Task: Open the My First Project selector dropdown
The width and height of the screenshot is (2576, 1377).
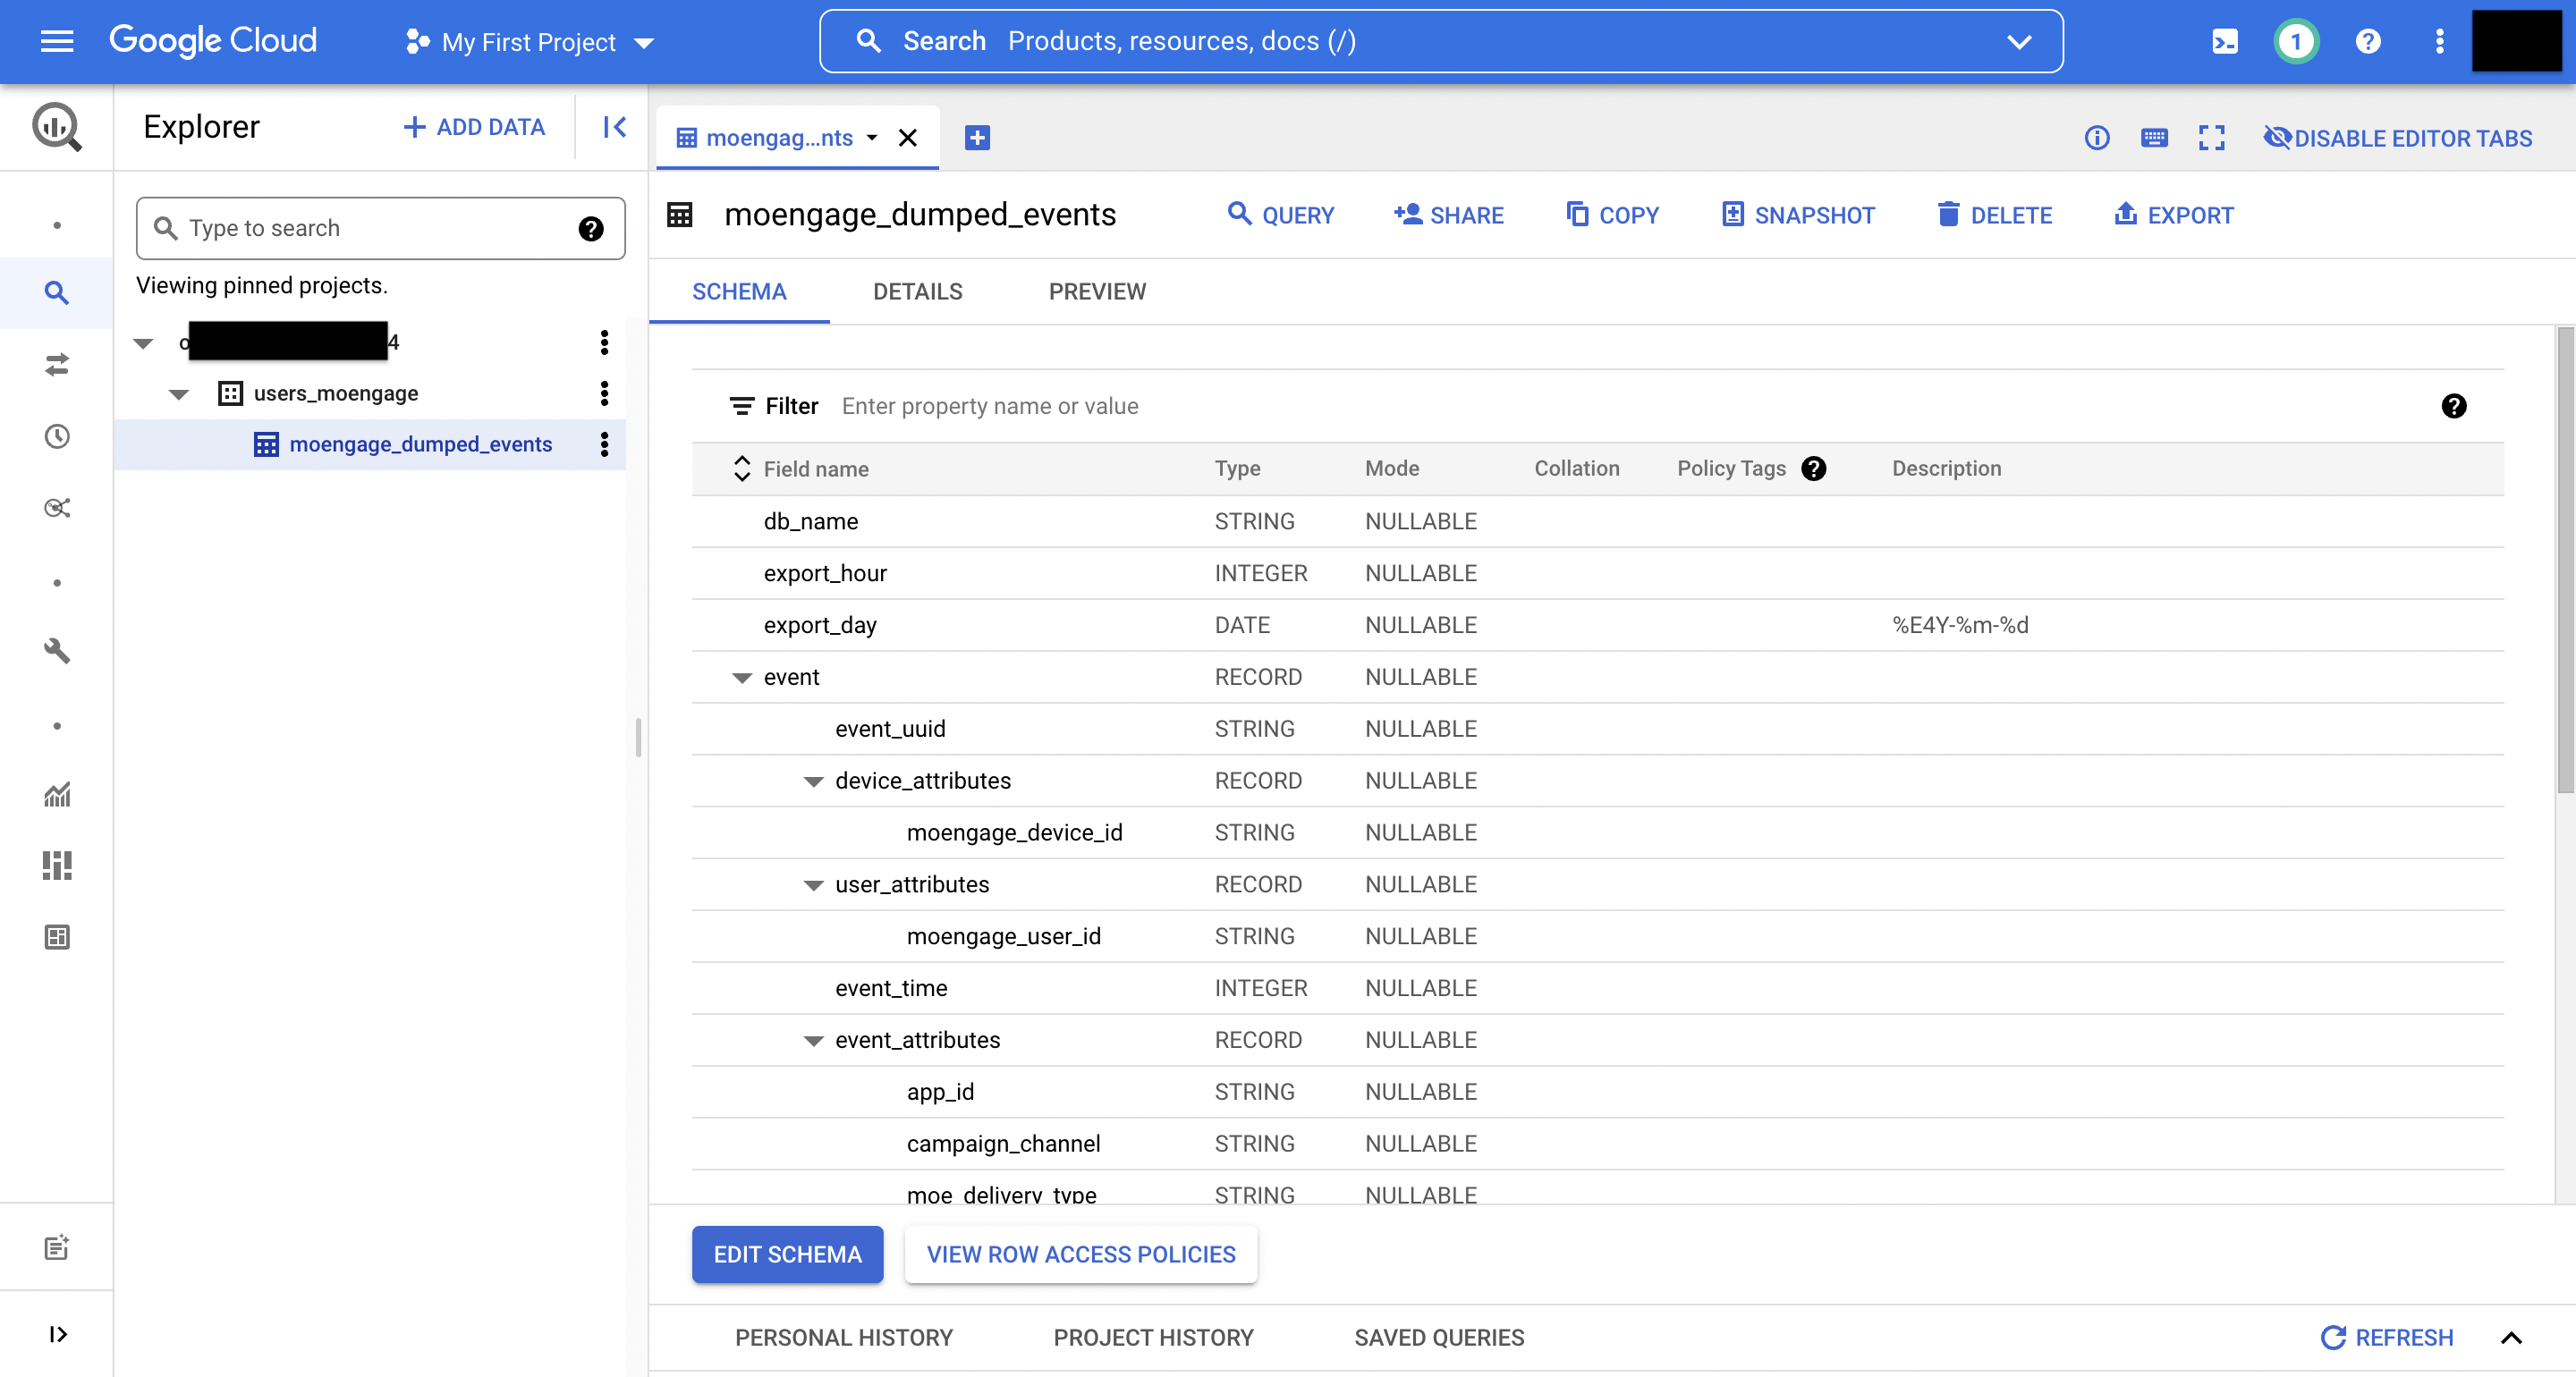Action: click(530, 42)
